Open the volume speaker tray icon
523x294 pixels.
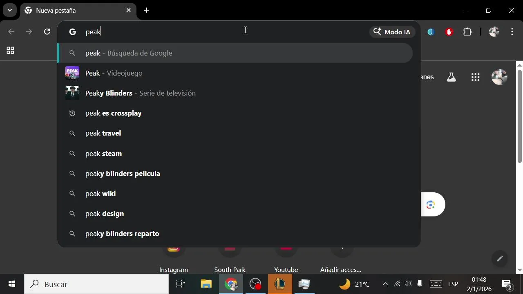[x=408, y=284]
